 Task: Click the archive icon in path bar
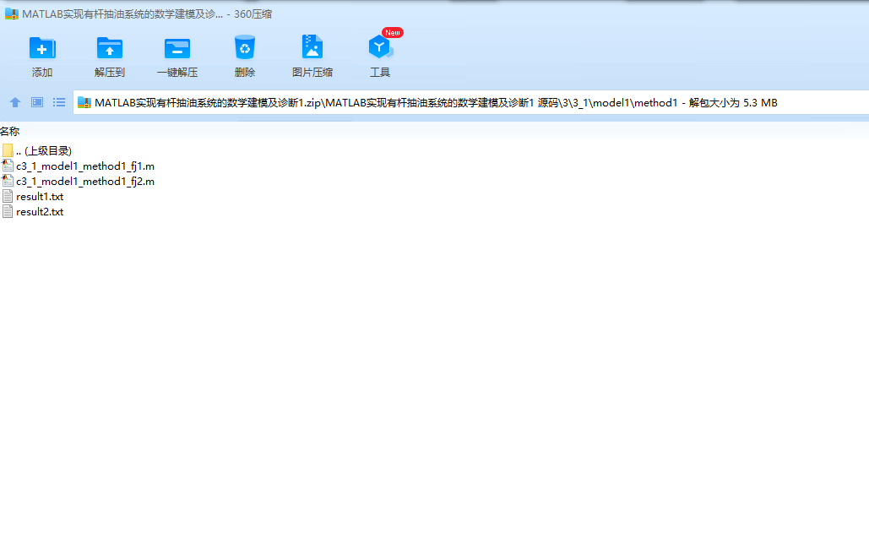84,102
